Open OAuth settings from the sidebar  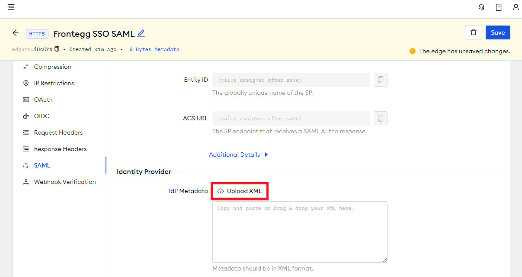[44, 99]
